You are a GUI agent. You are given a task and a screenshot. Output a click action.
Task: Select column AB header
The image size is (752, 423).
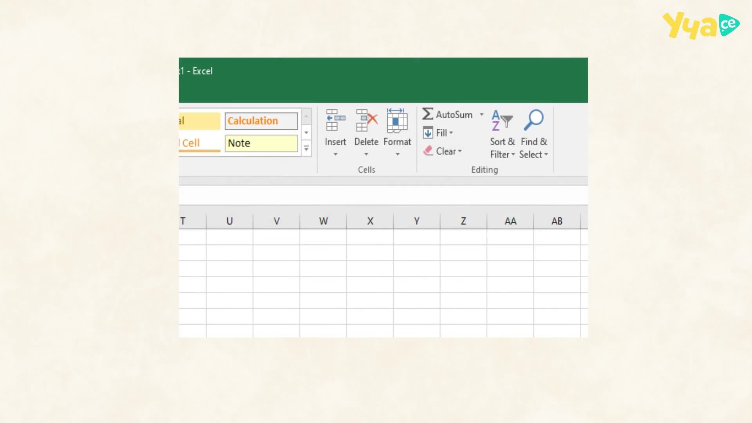[x=557, y=221]
